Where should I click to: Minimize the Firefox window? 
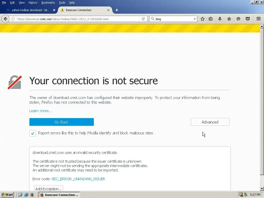252,2
